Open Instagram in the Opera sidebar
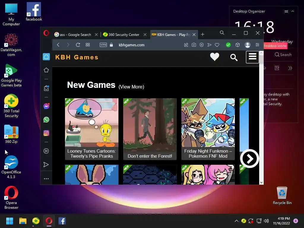The image size is (304, 228). click(x=46, y=133)
